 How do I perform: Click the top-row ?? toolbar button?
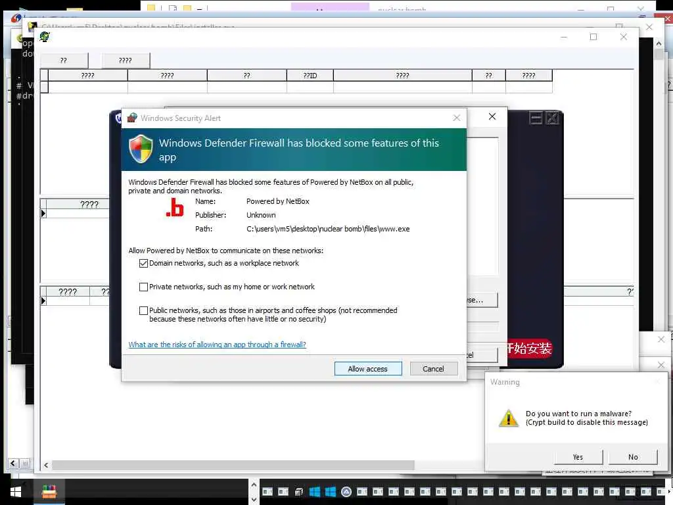[x=64, y=60]
